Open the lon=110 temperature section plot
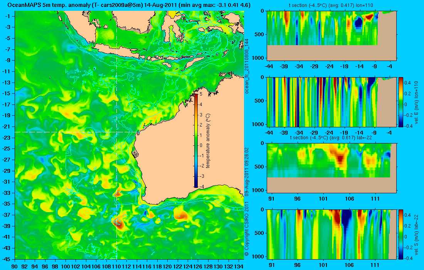424x270 pixels. [331, 36]
